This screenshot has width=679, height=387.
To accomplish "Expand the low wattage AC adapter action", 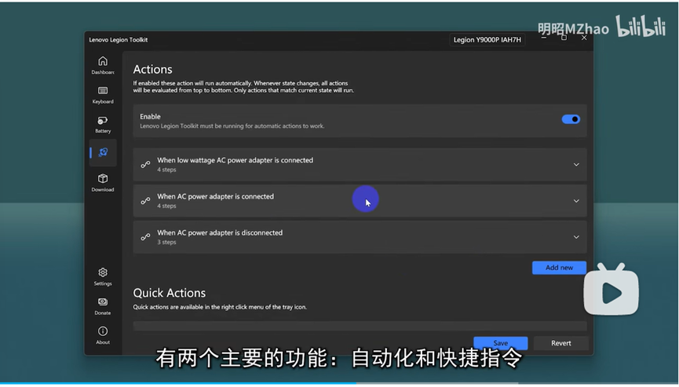I will 576,165.
